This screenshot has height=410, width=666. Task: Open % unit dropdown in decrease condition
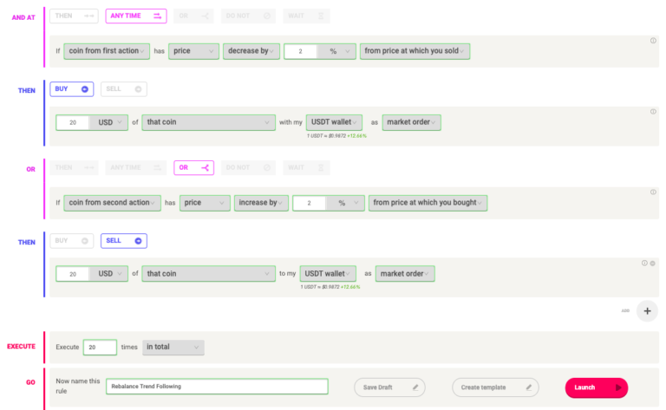pos(336,51)
